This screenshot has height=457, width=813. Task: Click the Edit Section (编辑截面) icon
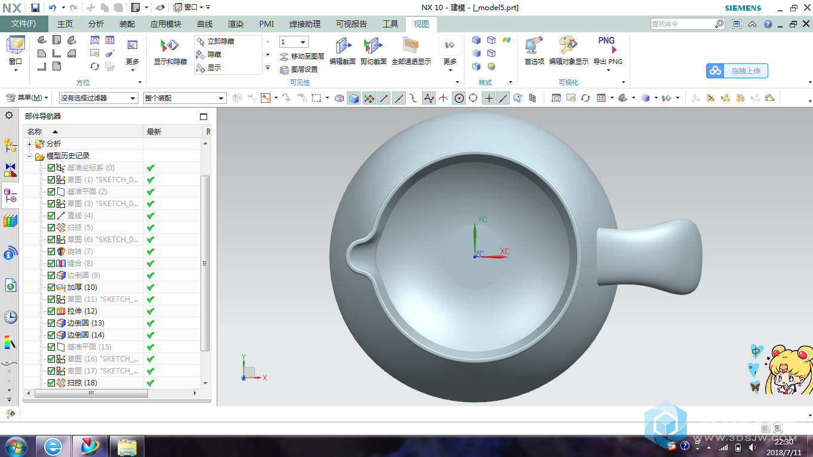343,51
